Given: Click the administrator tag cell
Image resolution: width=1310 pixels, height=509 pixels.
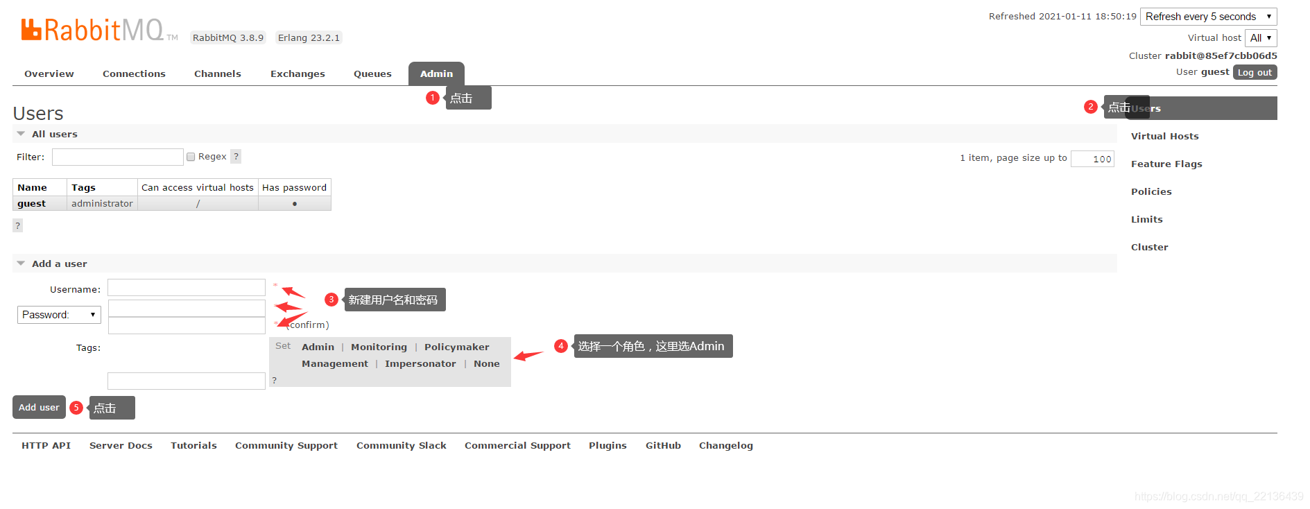Looking at the screenshot, I should tap(102, 203).
